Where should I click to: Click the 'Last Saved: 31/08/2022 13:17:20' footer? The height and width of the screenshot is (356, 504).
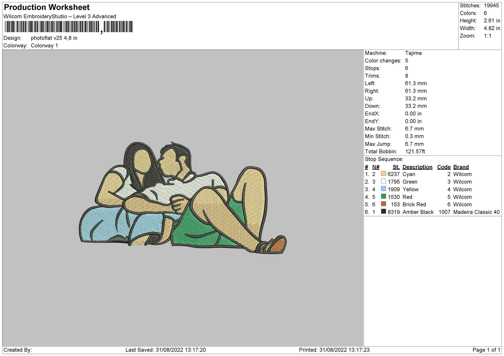pyautogui.click(x=166, y=350)
